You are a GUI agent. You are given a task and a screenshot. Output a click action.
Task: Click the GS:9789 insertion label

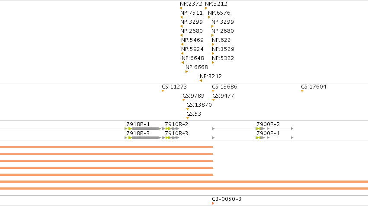(x=194, y=96)
